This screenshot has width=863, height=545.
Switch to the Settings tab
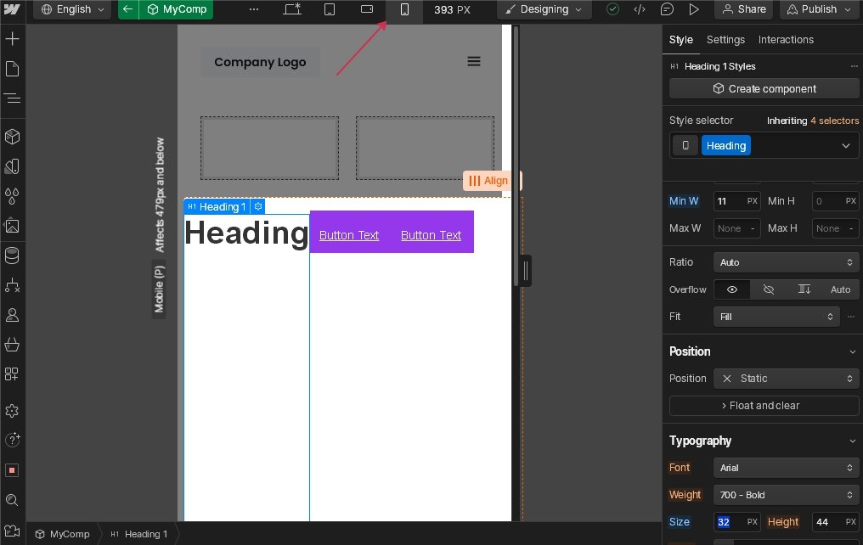coord(725,40)
